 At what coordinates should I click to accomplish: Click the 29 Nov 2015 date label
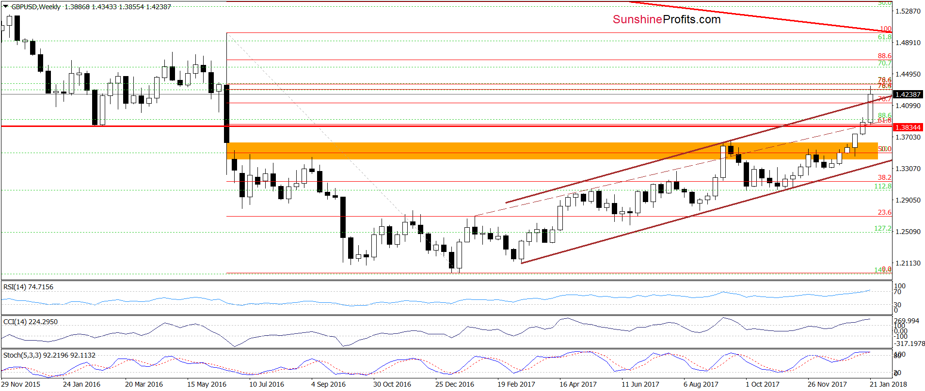21,384
